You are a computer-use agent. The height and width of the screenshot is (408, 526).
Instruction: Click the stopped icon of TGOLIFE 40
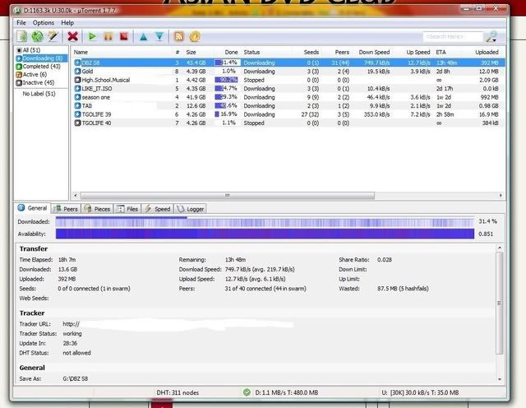coord(77,123)
